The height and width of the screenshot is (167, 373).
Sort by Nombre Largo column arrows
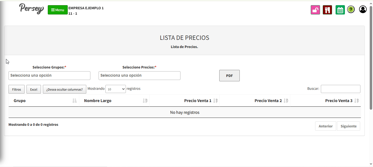pyautogui.click(x=145, y=101)
